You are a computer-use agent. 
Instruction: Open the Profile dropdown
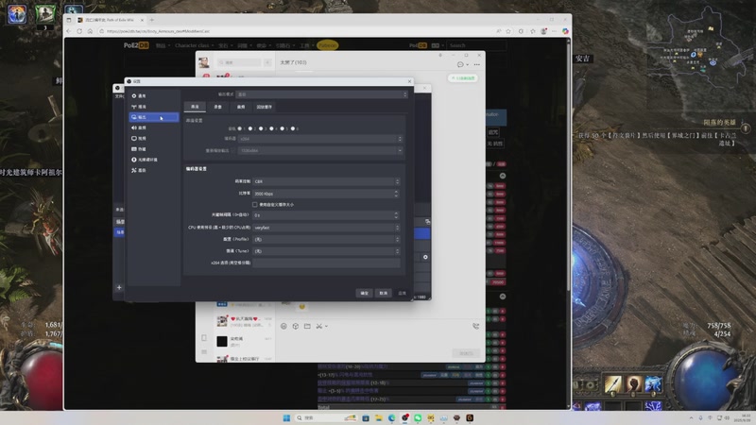pos(326,239)
